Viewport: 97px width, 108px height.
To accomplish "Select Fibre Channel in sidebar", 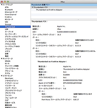I will pyautogui.click(x=10, y=15).
